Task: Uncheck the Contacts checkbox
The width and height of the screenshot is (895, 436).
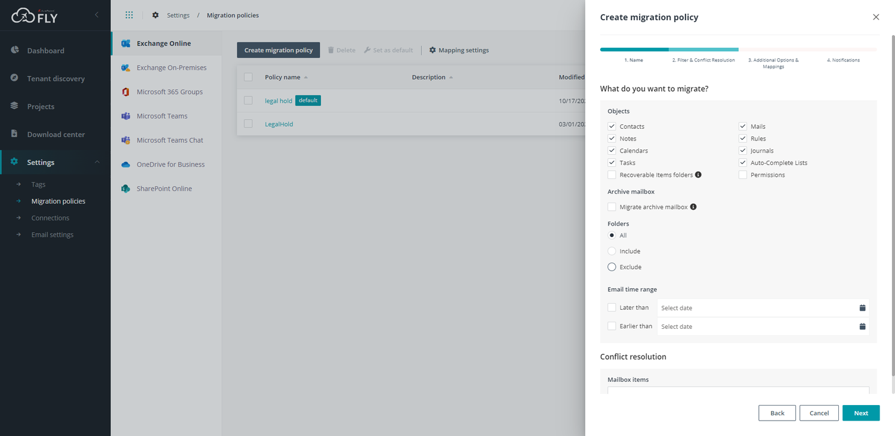Action: click(611, 126)
